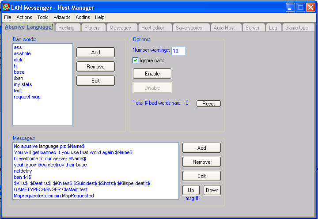Click the LAN Messenger title bar app icon
The image size is (318, 219).
6,8
